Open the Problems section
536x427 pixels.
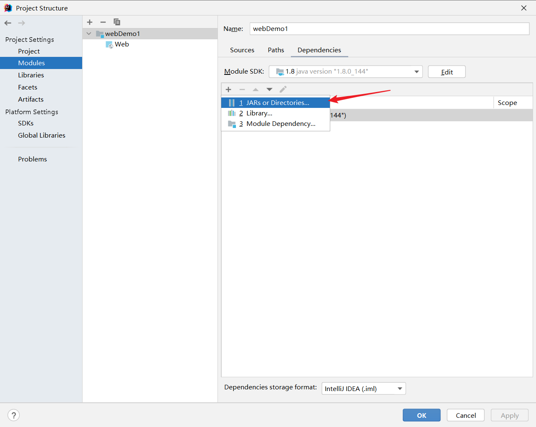(32, 159)
